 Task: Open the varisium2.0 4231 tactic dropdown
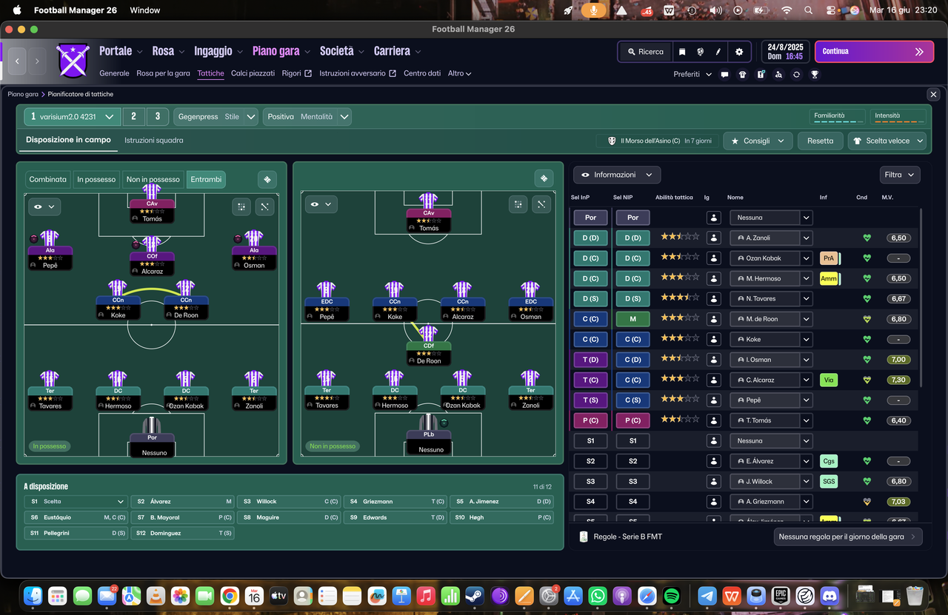click(x=72, y=116)
